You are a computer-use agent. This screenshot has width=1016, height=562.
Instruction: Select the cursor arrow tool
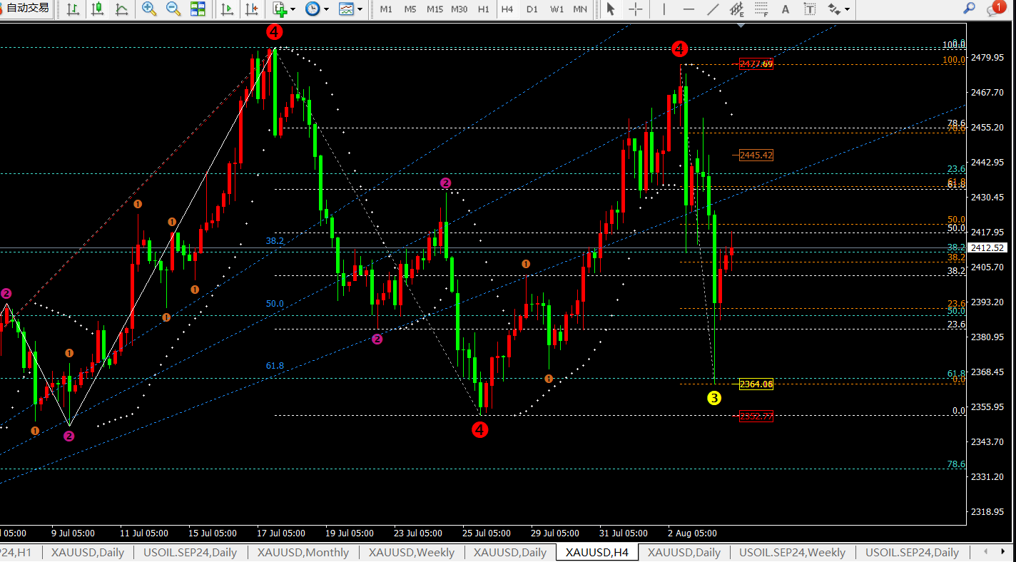(610, 9)
